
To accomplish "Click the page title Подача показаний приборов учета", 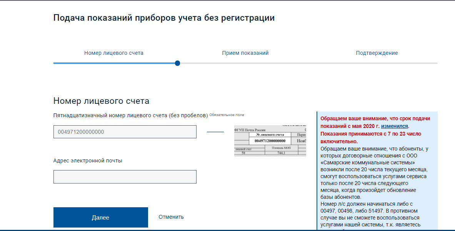I will (x=164, y=18).
